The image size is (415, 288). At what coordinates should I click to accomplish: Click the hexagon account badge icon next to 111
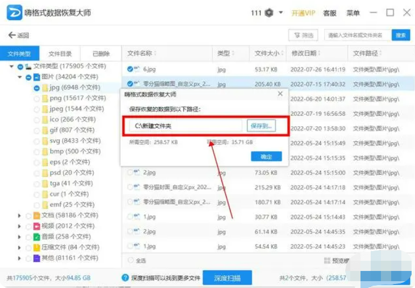(269, 12)
